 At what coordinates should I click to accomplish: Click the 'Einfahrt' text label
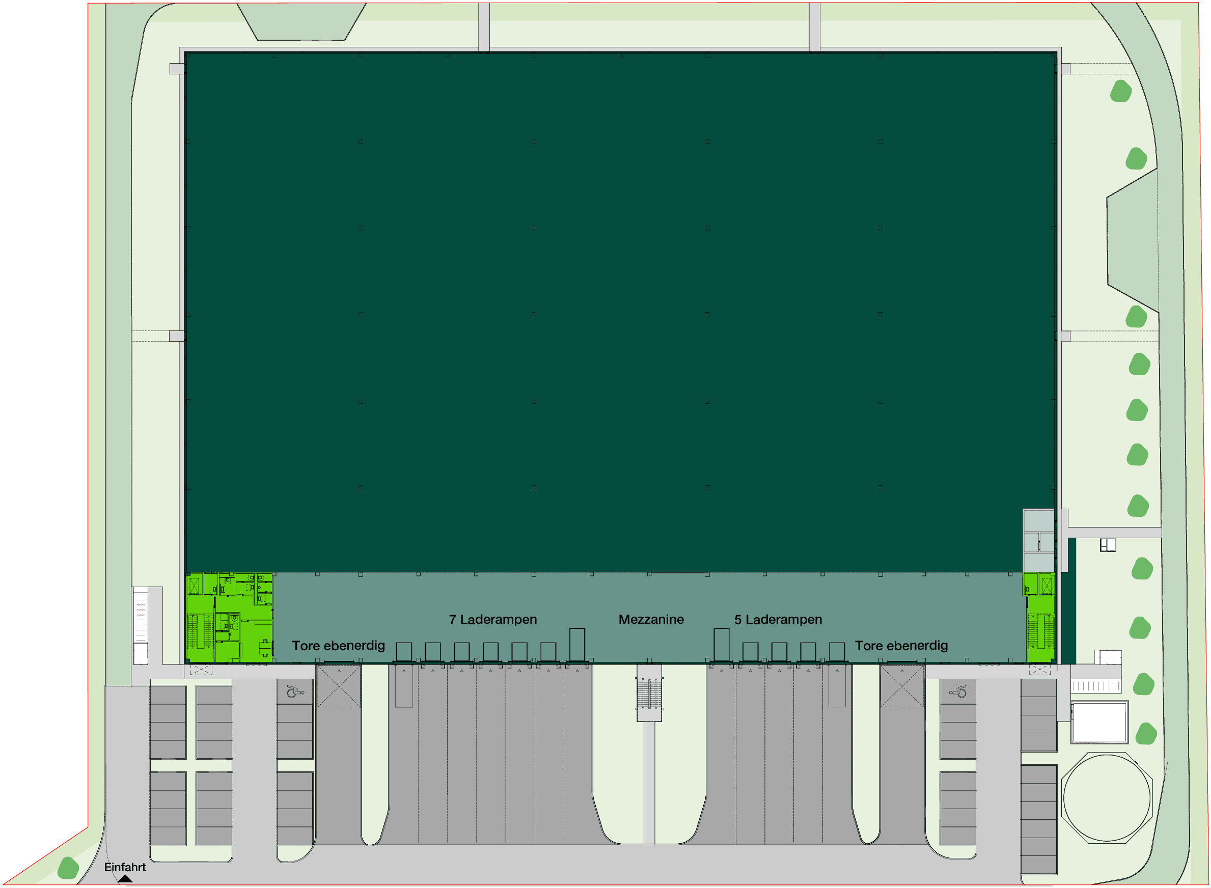125,867
